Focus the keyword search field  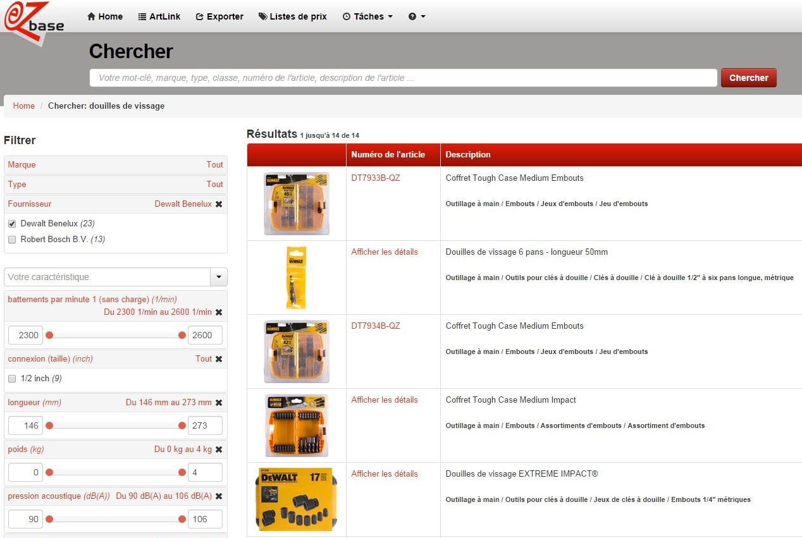click(x=403, y=78)
